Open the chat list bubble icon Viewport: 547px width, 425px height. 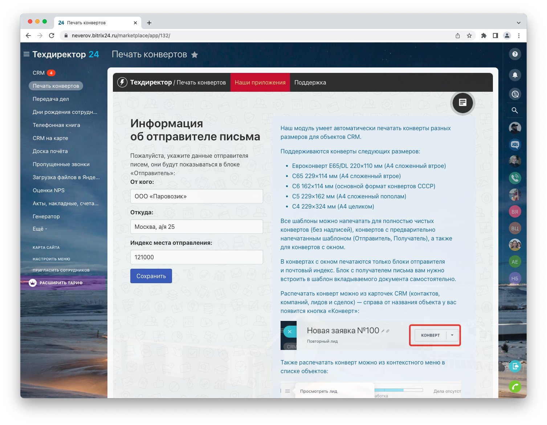tap(515, 94)
